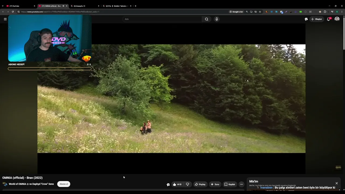Dislike the video with thumbs-down
This screenshot has width=345, height=194.
click(x=188, y=184)
